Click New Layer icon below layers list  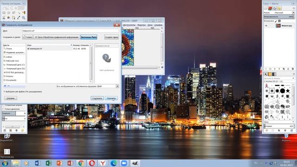(266, 69)
